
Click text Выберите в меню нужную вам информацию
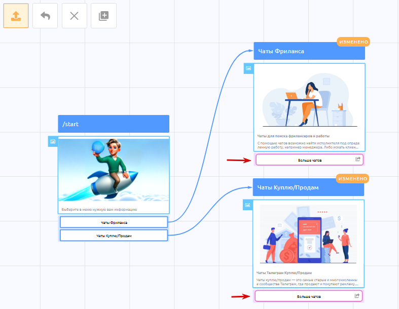(99, 210)
